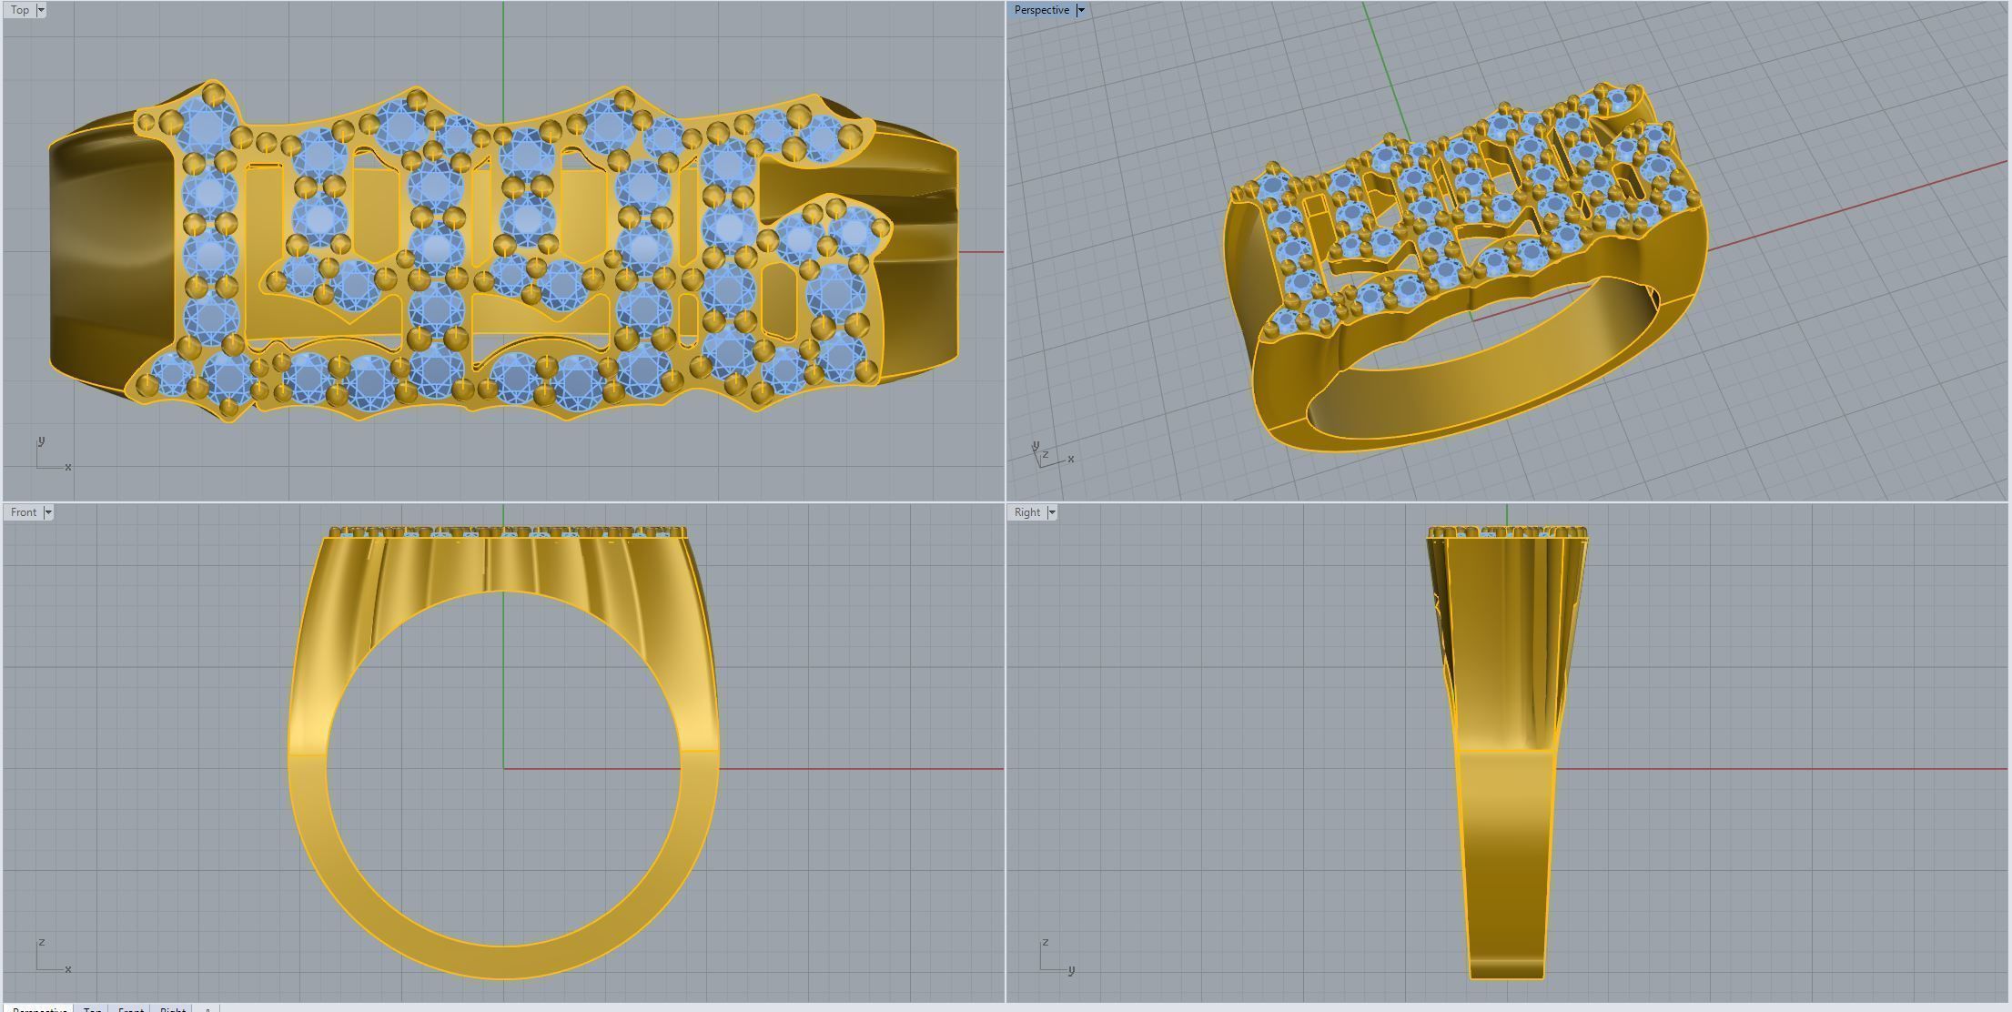Switch to the Top tab at bottom
Image resolution: width=2012 pixels, height=1012 pixels.
point(92,1008)
